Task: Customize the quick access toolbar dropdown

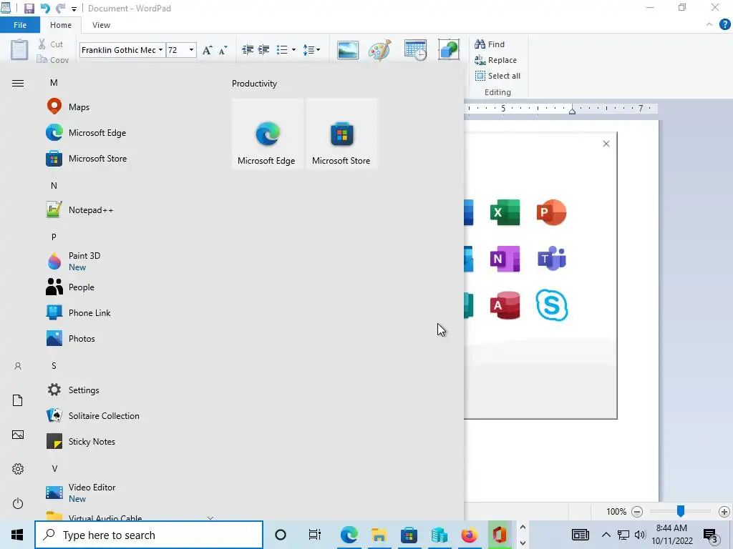Action: pos(74,9)
